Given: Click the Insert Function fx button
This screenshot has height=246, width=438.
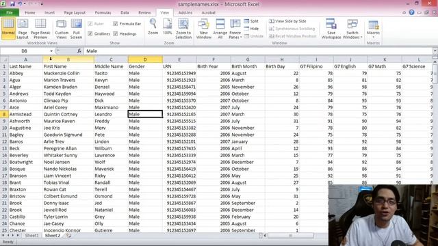Looking at the screenshot, I should click(x=79, y=51).
